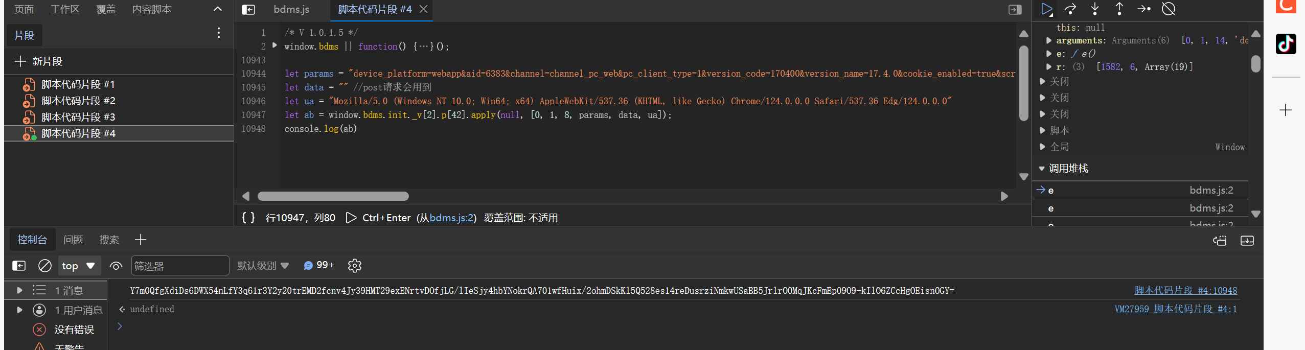
Task: Click the step over debugger icon
Action: click(1070, 9)
